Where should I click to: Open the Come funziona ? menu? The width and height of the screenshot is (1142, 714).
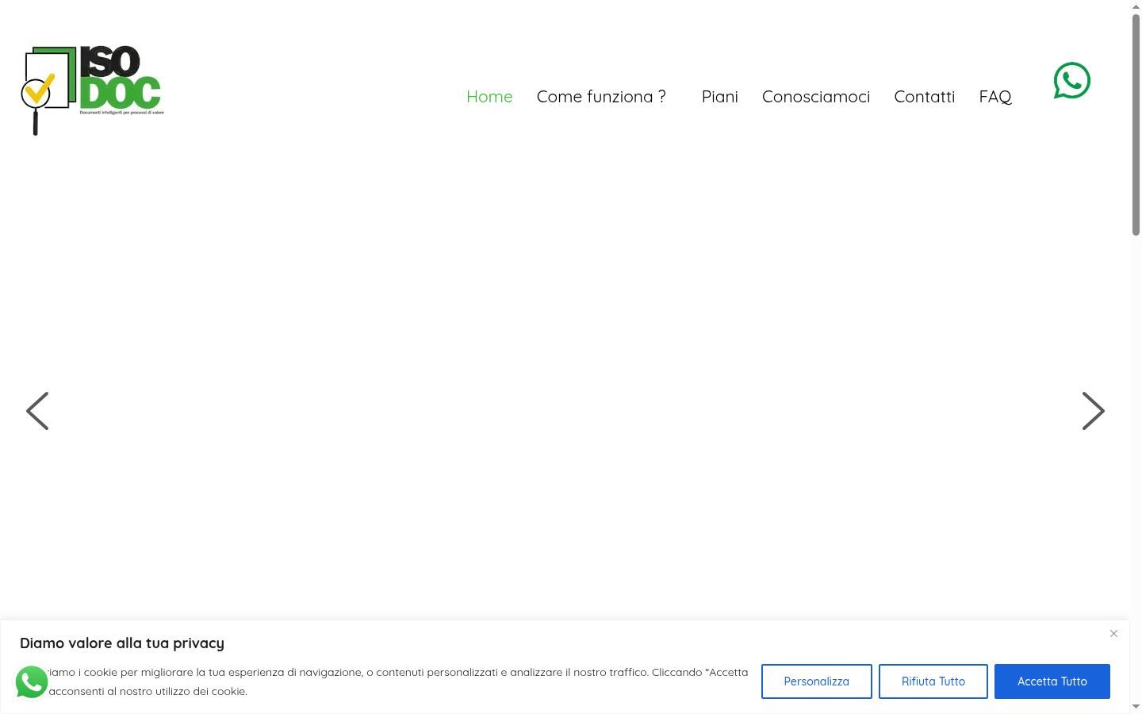601,97
